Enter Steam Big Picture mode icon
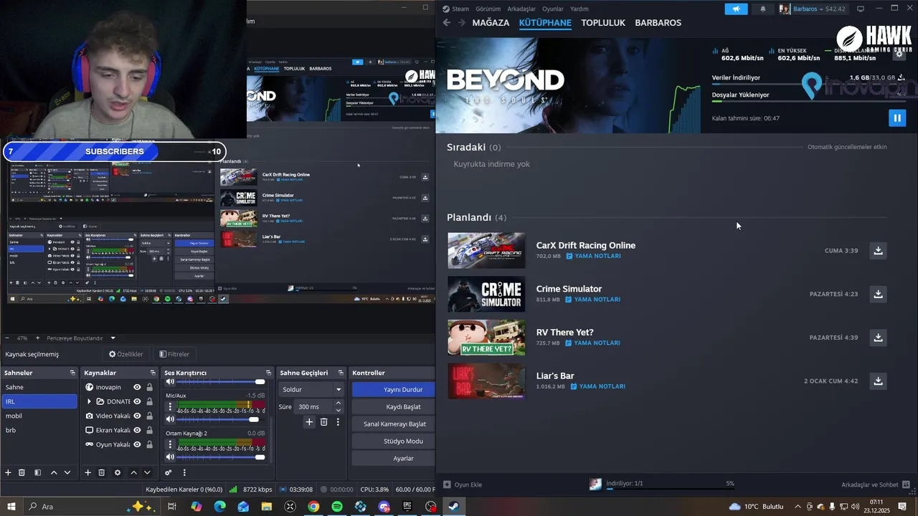This screenshot has height=516, width=918. [861, 9]
